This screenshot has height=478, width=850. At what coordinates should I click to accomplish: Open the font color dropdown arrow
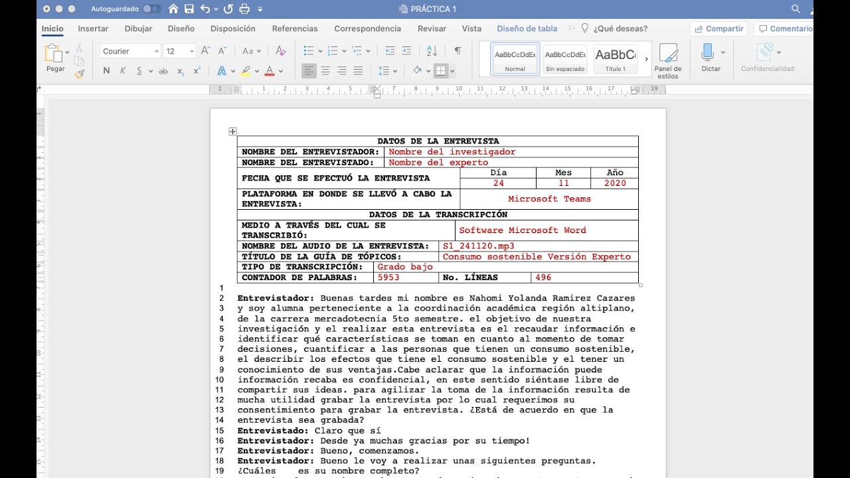tap(281, 71)
